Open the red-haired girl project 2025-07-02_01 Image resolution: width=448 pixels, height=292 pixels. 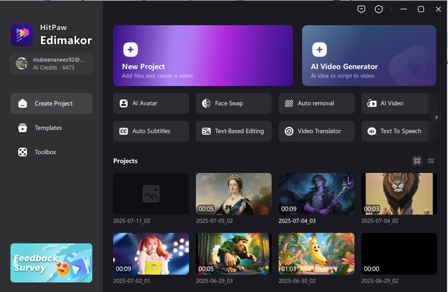pos(151,254)
